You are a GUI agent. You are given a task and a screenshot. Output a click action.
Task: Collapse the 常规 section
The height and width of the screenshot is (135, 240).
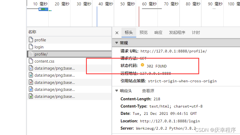(117, 43)
